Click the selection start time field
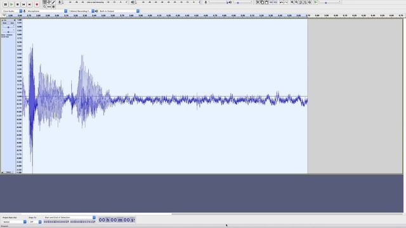The height and width of the screenshot is (228, 406). [x=56, y=222]
